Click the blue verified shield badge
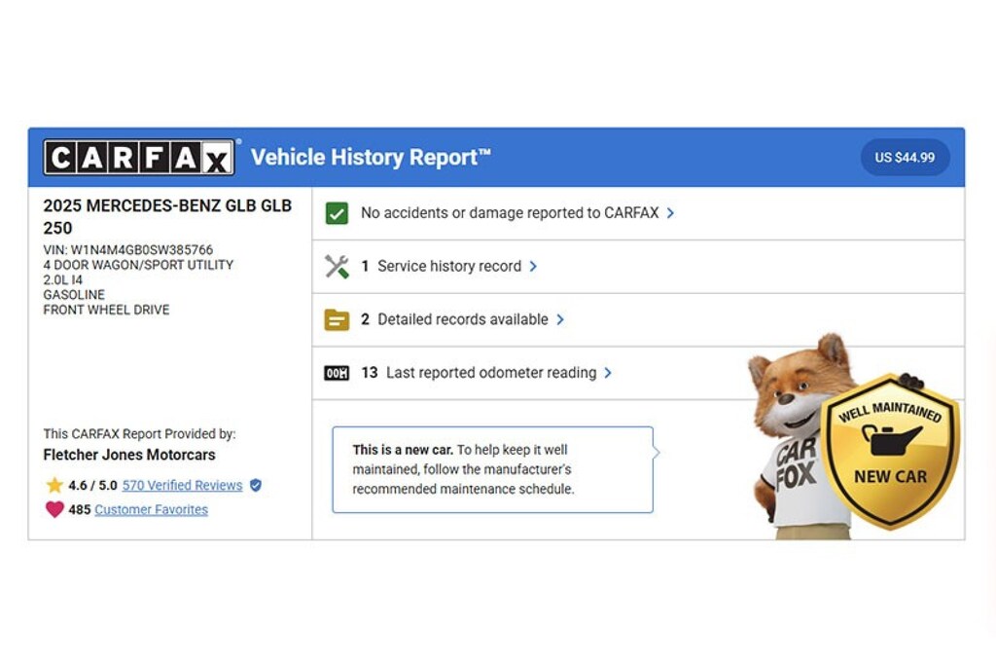Viewport: 996px width, 664px height. tap(256, 485)
